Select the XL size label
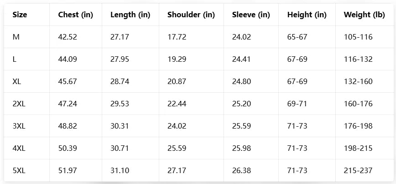 17,81
